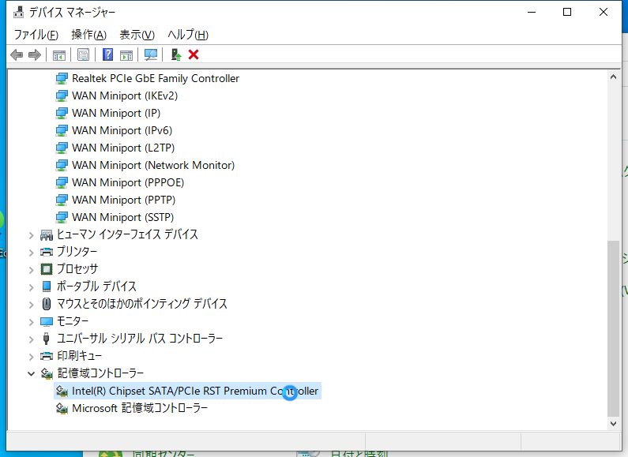The width and height of the screenshot is (628, 457).
Task: Click the printer icon beside プリンター
Action: tap(47, 252)
